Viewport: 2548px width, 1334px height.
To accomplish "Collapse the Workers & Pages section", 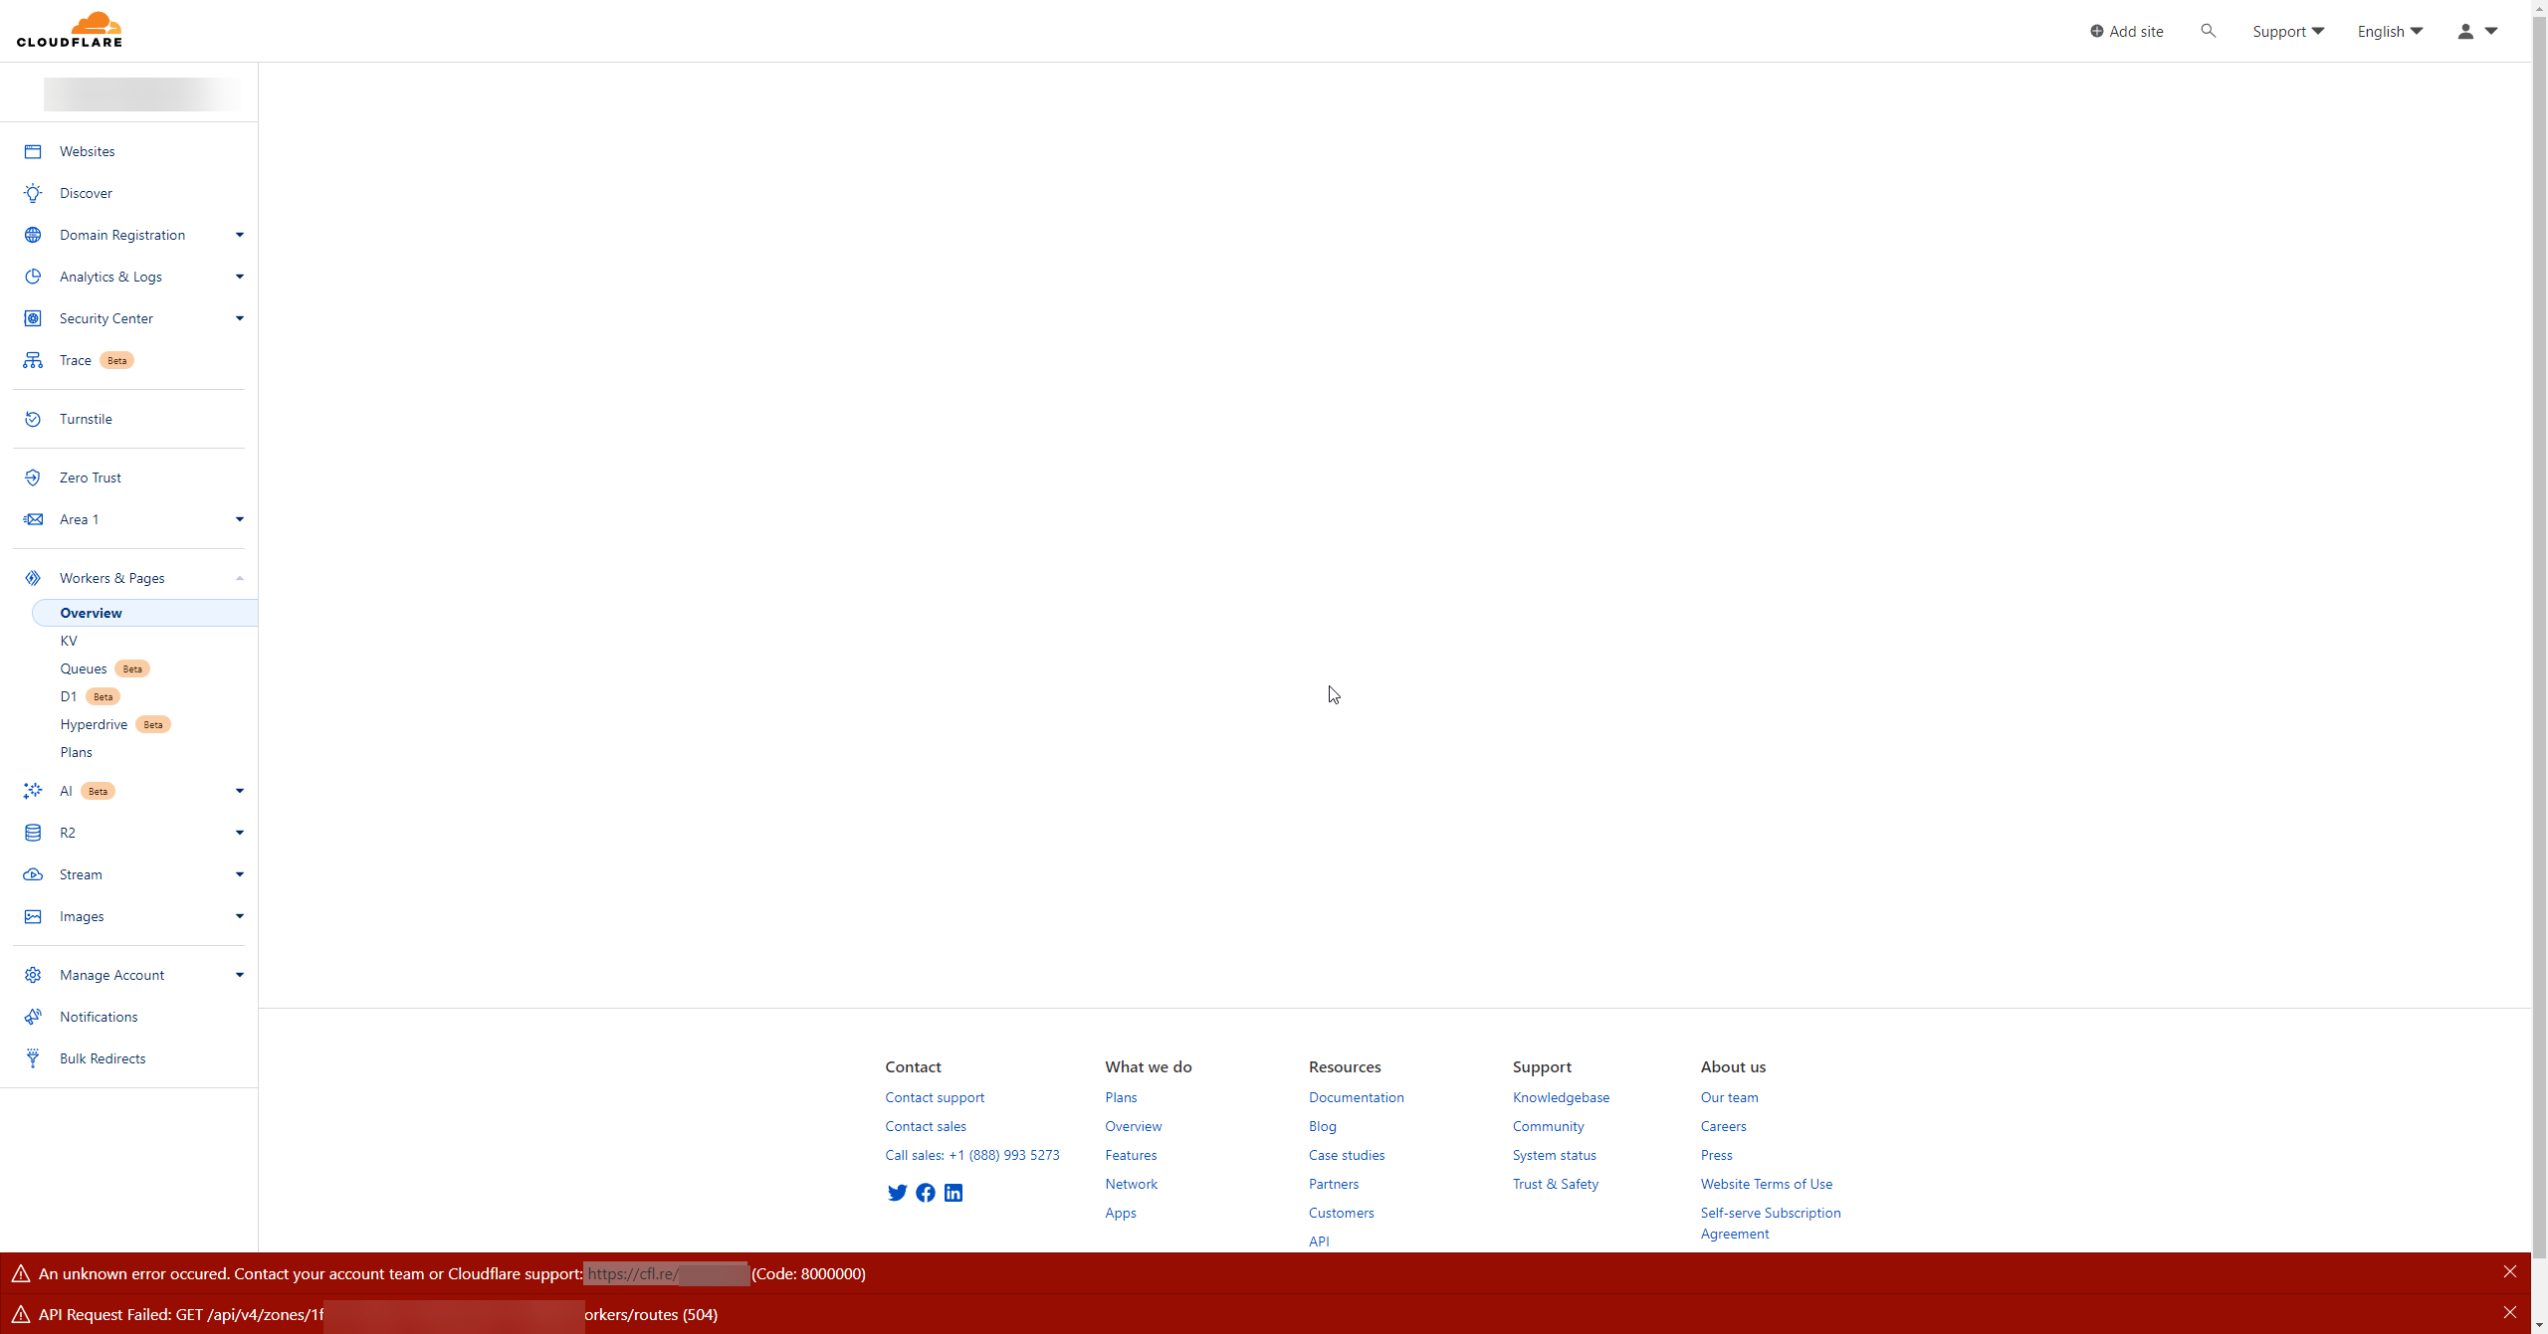I will [239, 578].
